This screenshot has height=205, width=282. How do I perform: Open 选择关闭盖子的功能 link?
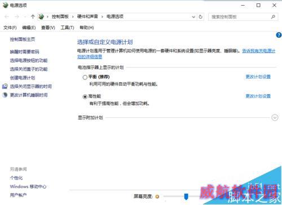(29, 69)
